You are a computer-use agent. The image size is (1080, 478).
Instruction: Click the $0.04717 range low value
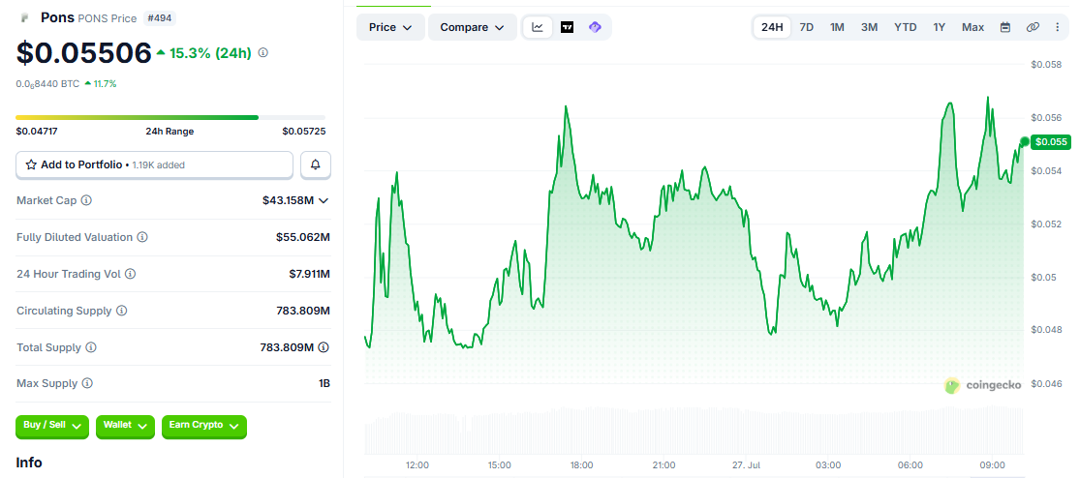[37, 132]
